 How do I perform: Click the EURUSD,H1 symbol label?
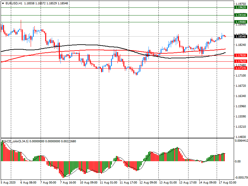point(14,3)
